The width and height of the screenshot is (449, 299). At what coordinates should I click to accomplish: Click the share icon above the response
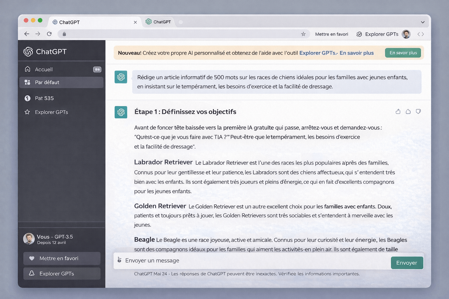(398, 112)
